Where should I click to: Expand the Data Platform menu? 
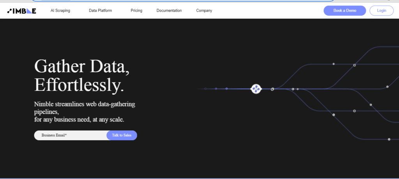pos(100,10)
